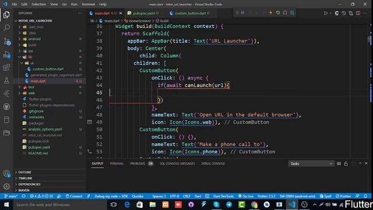
Task: Toggle Prettier in status bar
Action: [x=343, y=196]
